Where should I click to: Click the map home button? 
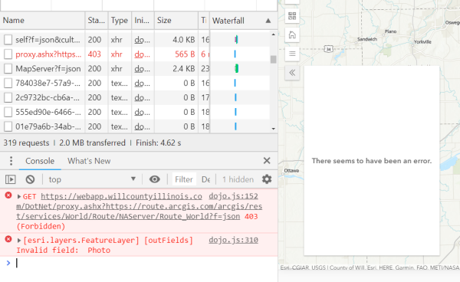pos(292,35)
